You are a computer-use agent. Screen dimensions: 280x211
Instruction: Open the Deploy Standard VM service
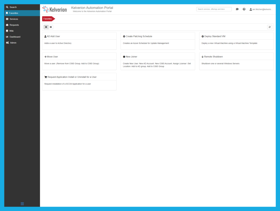(215, 36)
